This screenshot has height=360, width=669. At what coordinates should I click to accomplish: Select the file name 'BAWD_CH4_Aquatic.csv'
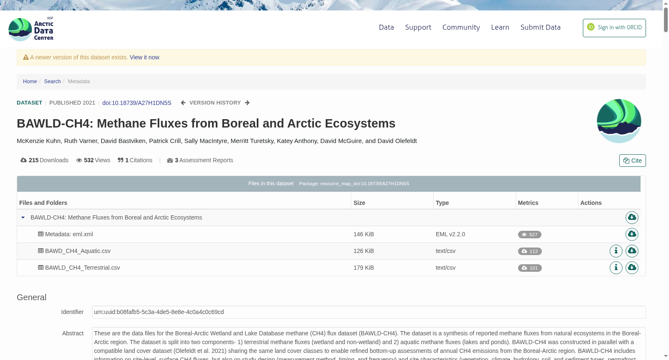tap(78, 251)
